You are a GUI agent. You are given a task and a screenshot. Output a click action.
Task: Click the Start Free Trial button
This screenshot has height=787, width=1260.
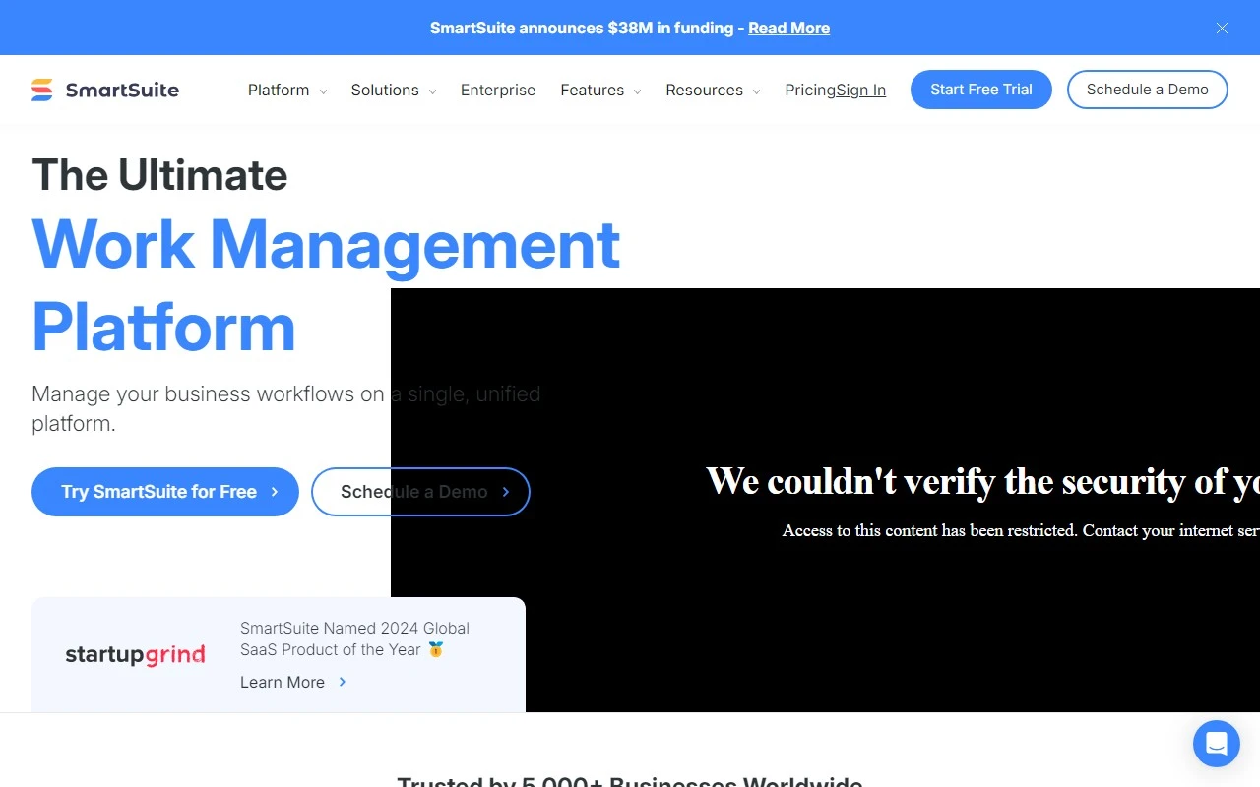pos(981,90)
